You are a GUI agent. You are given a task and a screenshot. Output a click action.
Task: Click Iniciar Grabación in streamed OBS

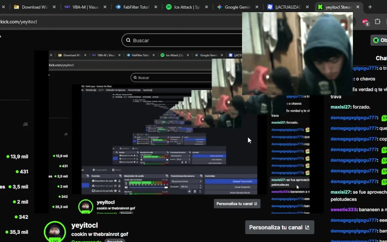(x=231, y=187)
